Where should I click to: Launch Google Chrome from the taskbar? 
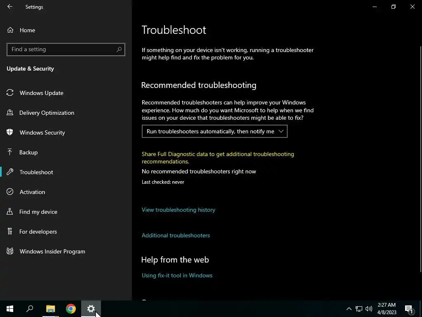tap(71, 309)
